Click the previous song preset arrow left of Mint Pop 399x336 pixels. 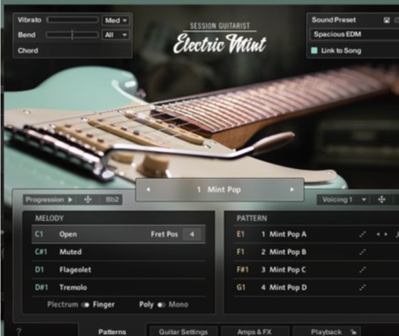point(148,189)
